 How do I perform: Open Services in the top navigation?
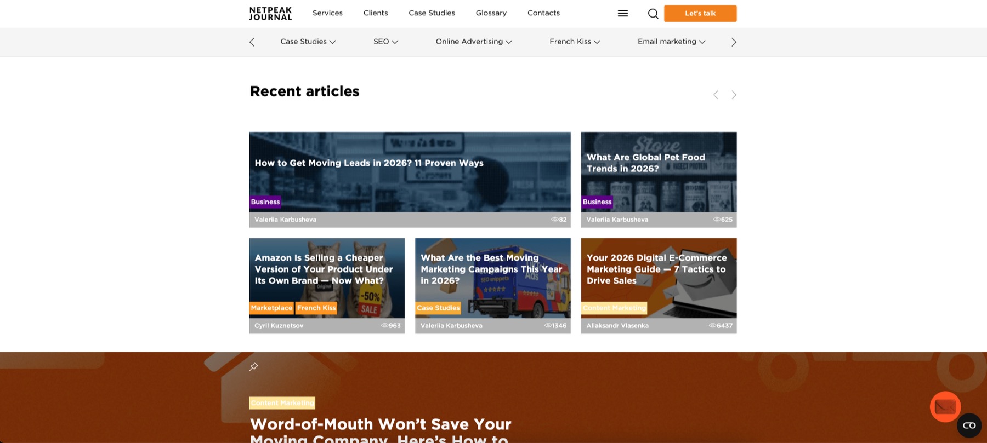pos(327,13)
